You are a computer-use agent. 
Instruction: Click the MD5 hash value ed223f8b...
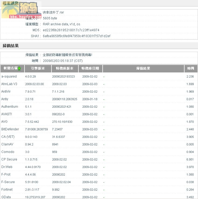tap(71, 30)
